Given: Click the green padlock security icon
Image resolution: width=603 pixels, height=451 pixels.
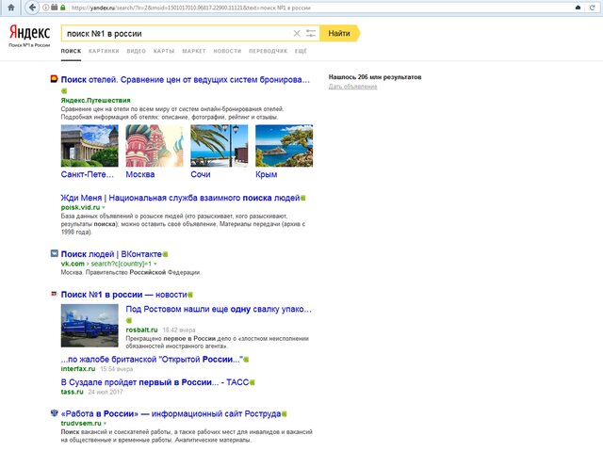Looking at the screenshot, I should 63,8.
